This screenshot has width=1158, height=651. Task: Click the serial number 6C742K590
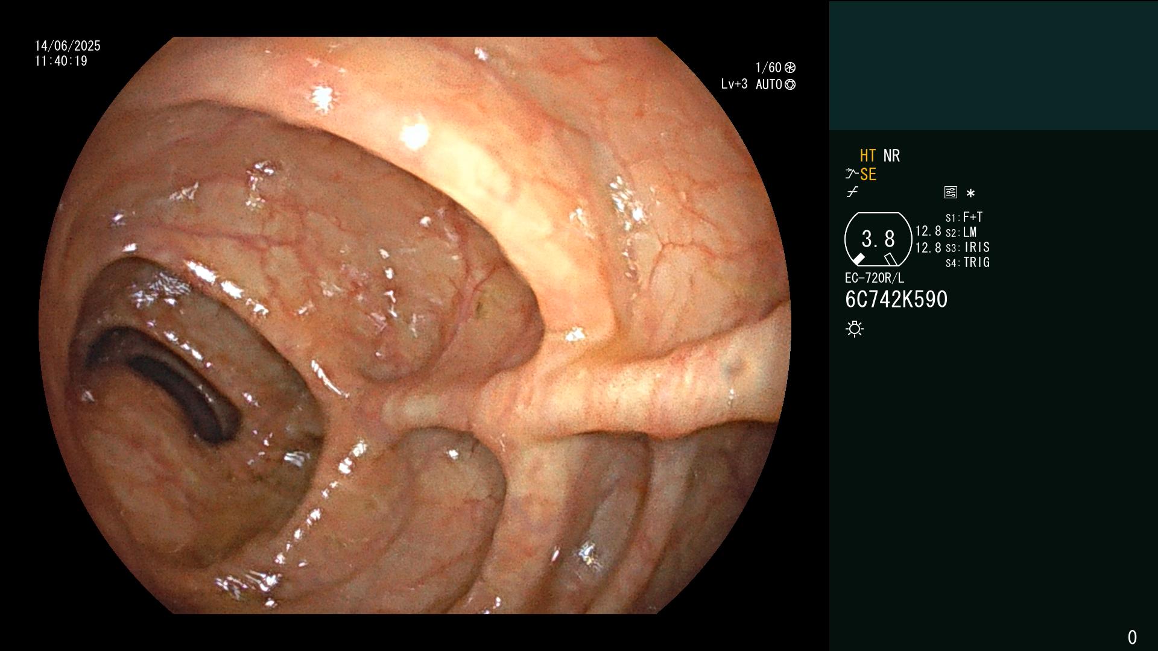[x=896, y=300]
